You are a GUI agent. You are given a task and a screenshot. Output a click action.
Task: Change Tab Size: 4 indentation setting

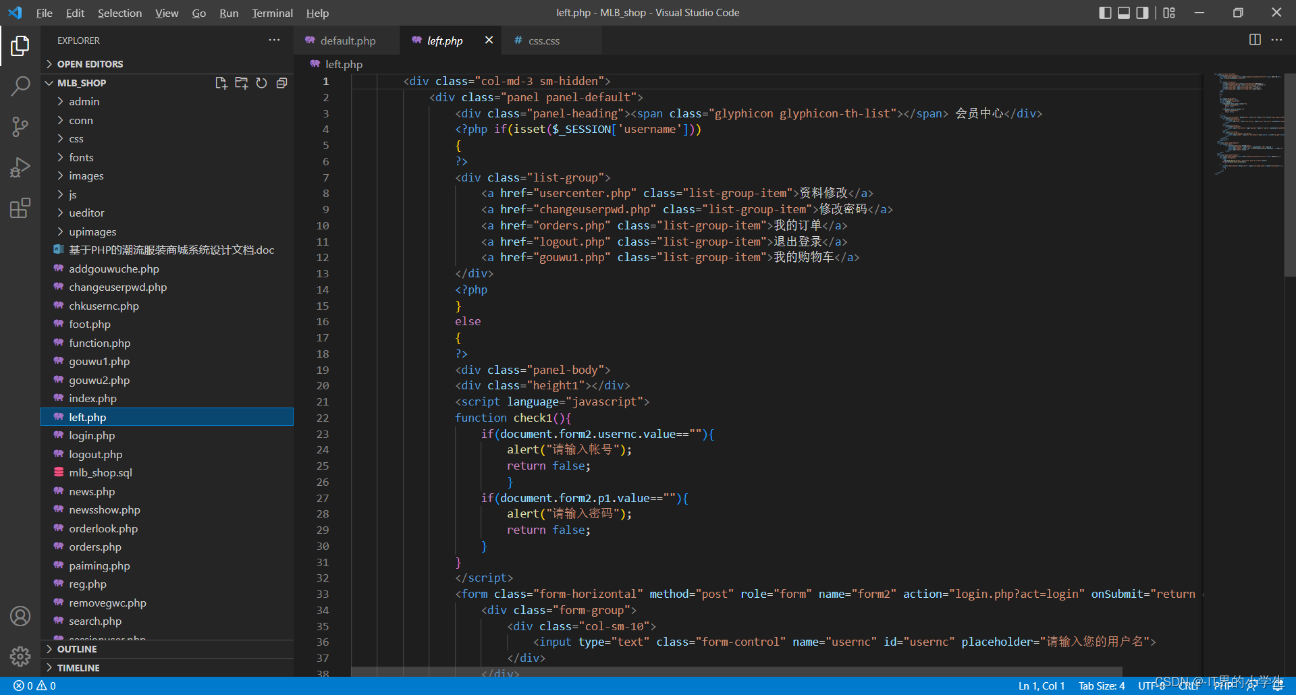1101,686
